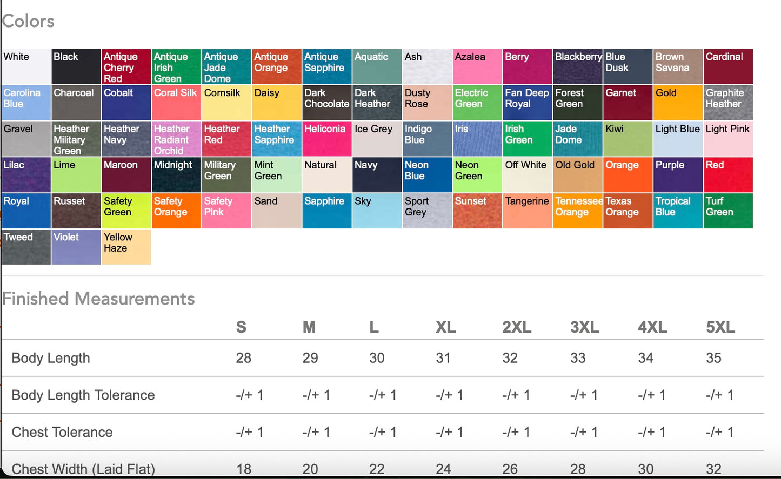Pick the Dusty Rose swatch

click(427, 103)
